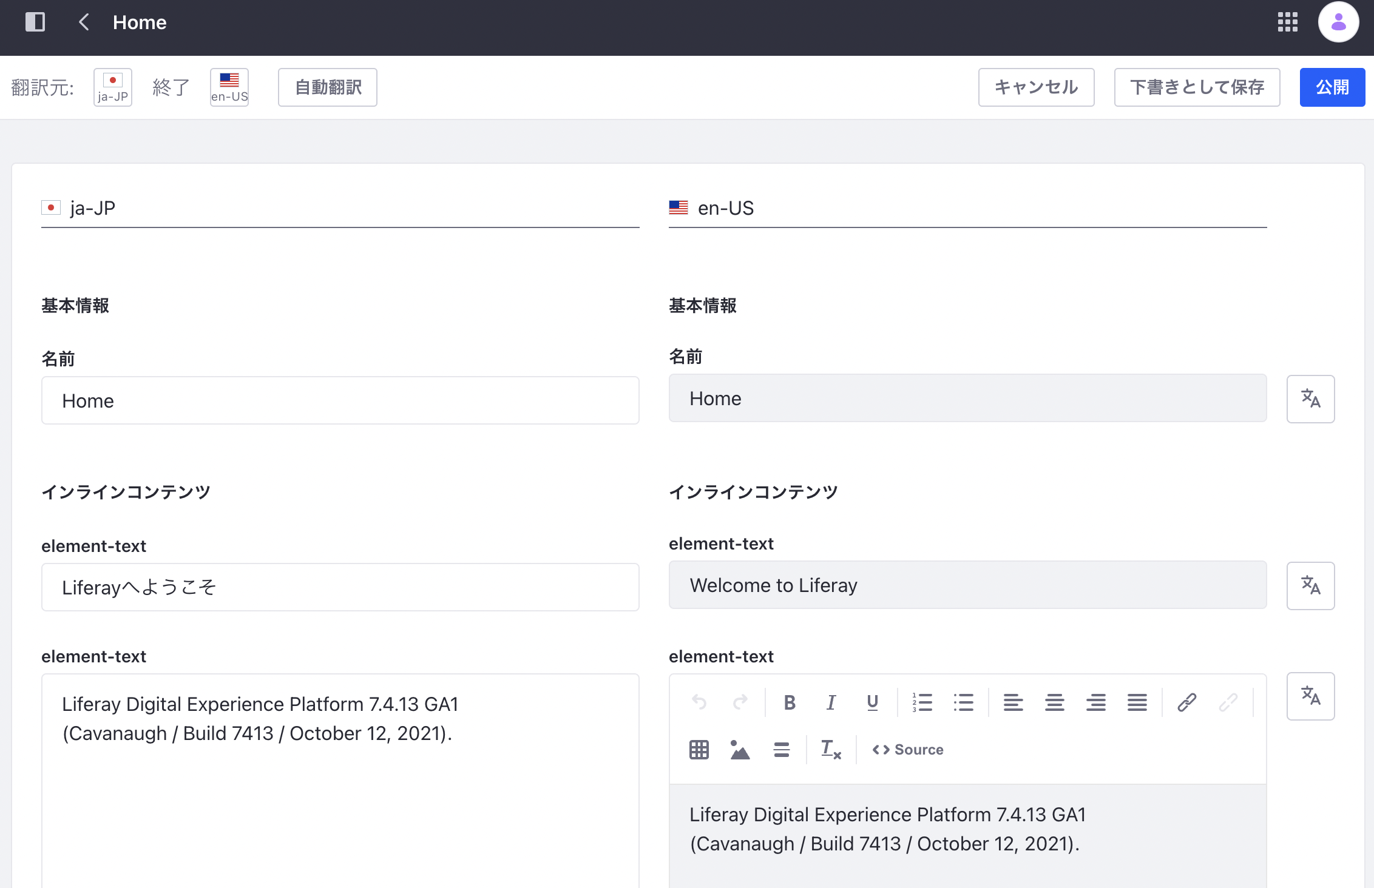Viewport: 1374px width, 888px height.
Task: Go back using the left chevron
Action: pos(84,22)
